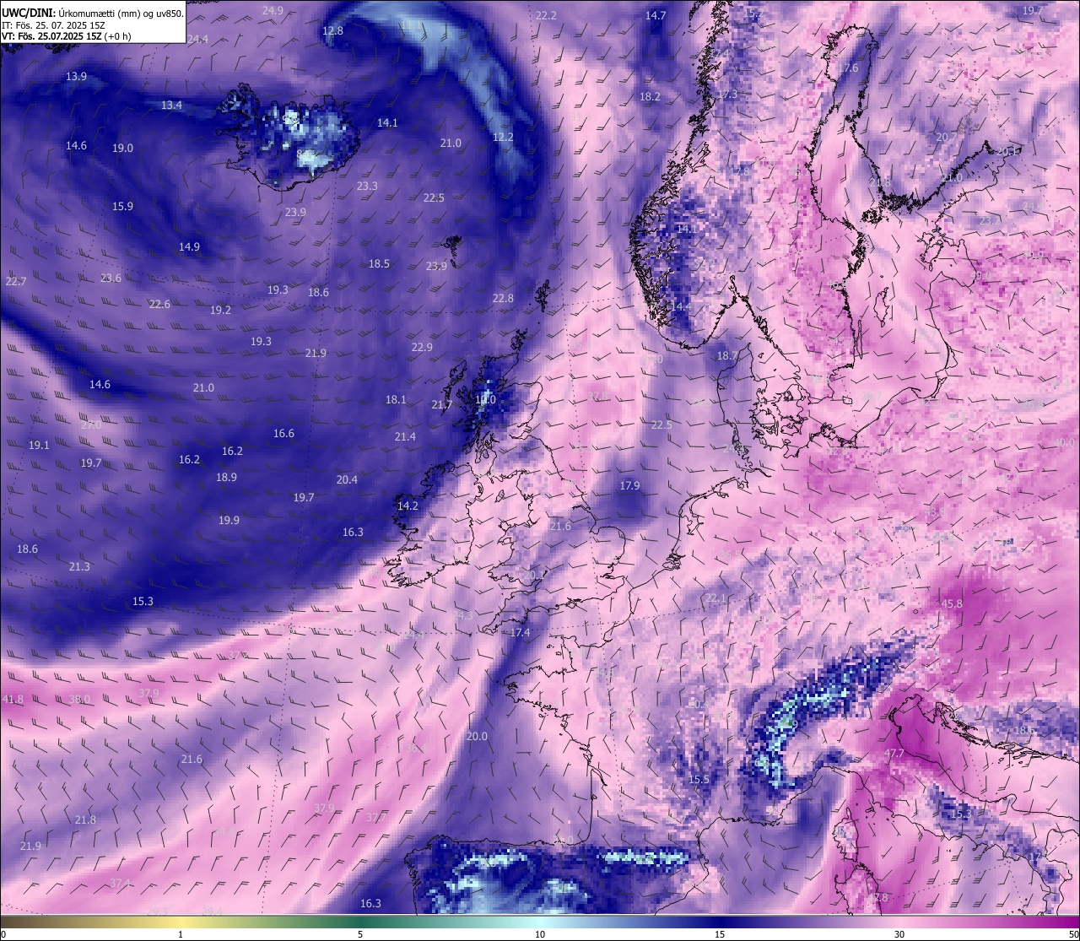This screenshot has height=941, width=1080.
Task: Click the 14.2 value near Ireland
Action: coord(408,506)
